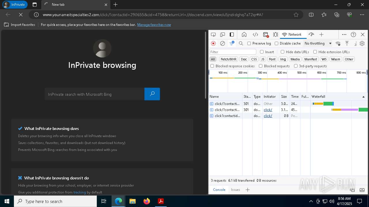Image resolution: width=369 pixels, height=207 pixels.
Task: Add this page to favorites star
Action: (x=296, y=15)
